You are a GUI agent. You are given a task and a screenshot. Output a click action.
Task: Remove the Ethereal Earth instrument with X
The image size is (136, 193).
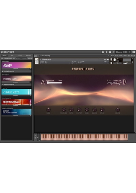click(133, 59)
